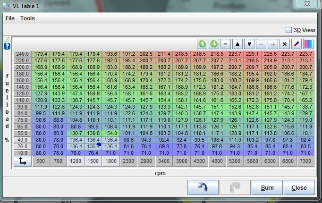Click the blue question mark help icon
This screenshot has height=203, width=322.
point(7,46)
